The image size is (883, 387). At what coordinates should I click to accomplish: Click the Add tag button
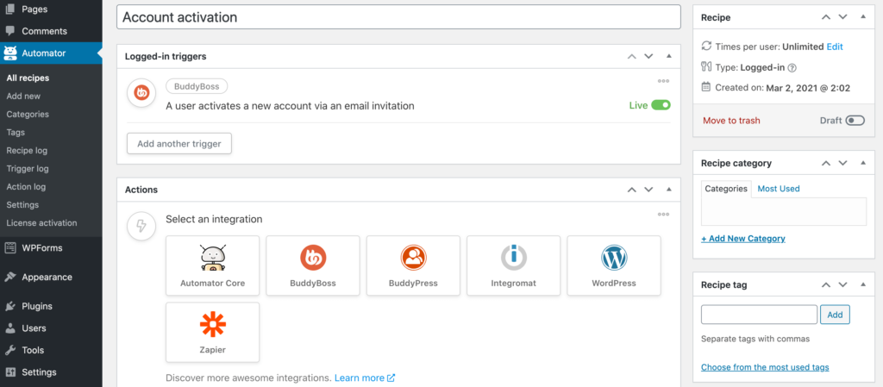pos(835,315)
